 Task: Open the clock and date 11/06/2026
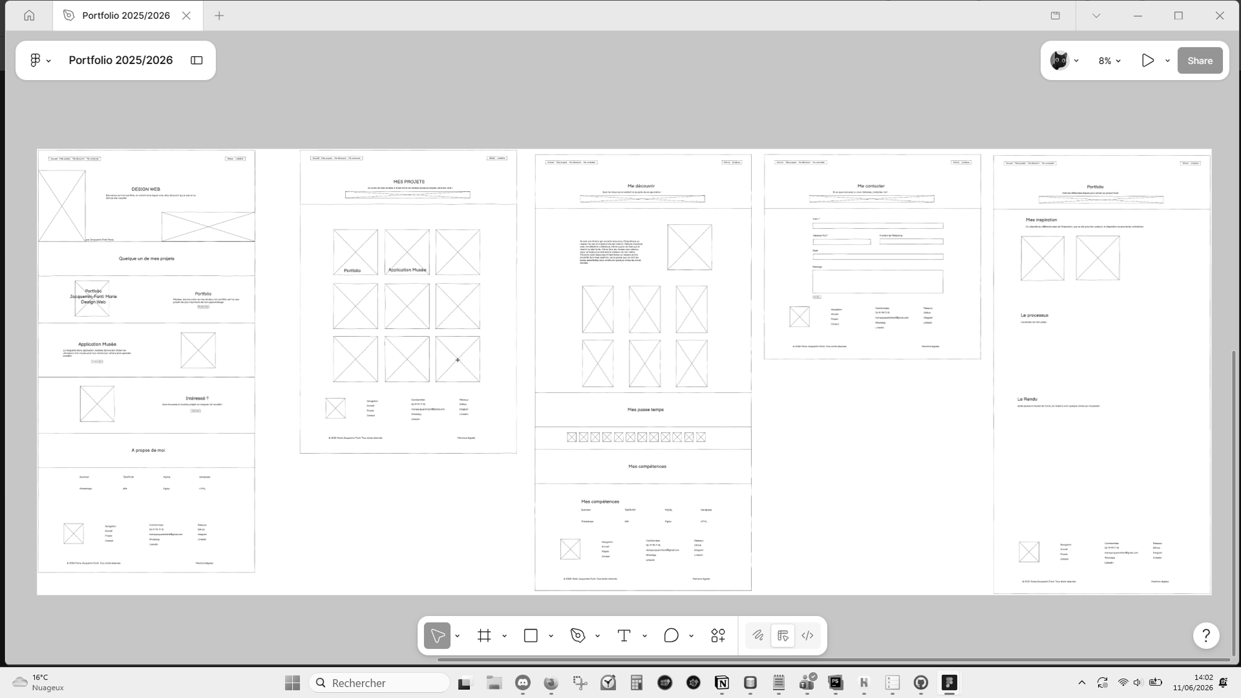(x=1193, y=683)
